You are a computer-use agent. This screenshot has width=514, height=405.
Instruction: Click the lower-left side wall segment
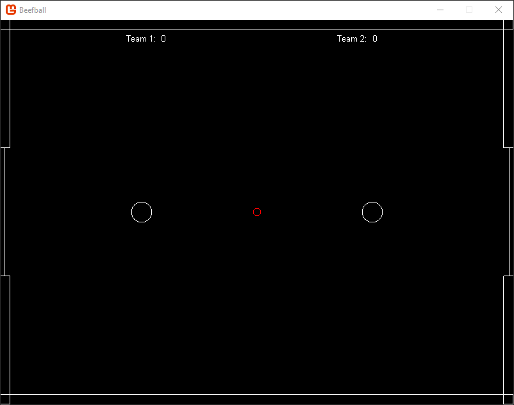tap(6, 336)
